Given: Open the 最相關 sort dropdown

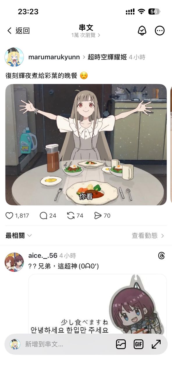Looking at the screenshot, I should [19, 235].
